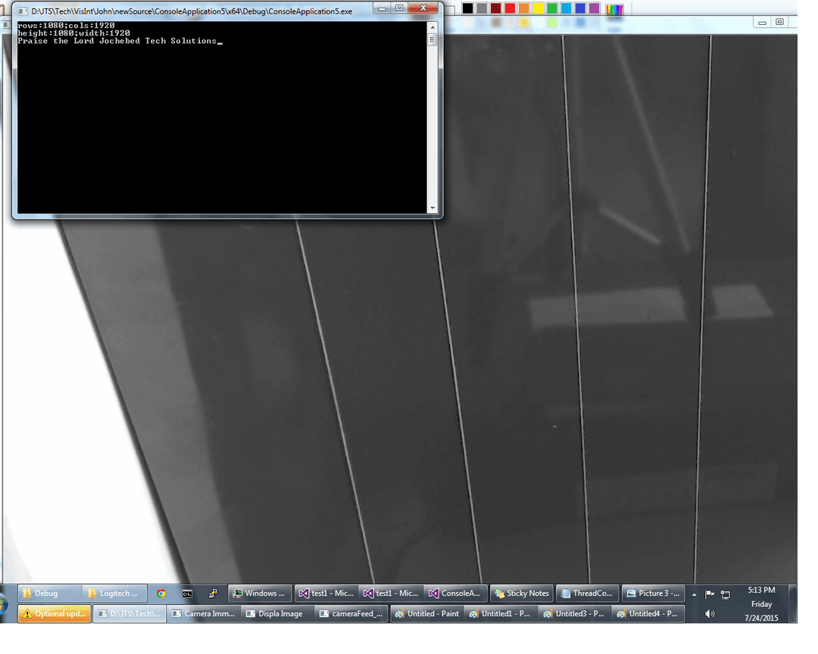Switch to the Windows... taskbar item

click(x=260, y=593)
